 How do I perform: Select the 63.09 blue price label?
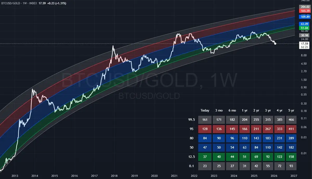[304, 24]
